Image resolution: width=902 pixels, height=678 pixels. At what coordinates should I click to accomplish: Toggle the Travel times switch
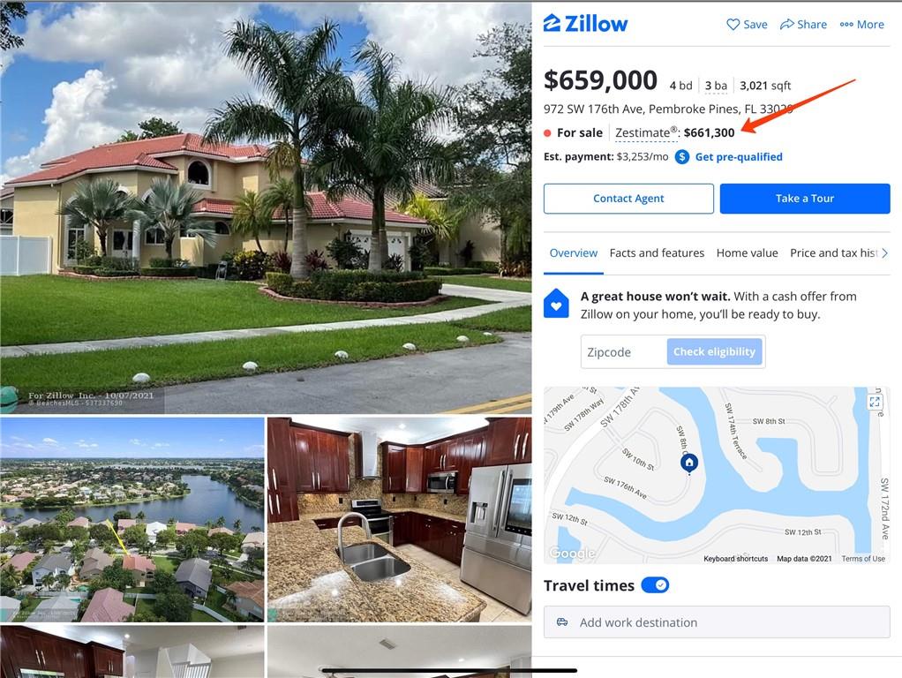point(655,585)
